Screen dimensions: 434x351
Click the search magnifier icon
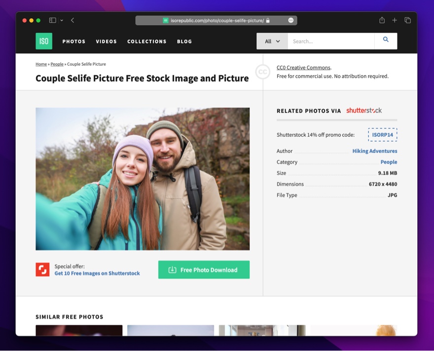click(386, 40)
